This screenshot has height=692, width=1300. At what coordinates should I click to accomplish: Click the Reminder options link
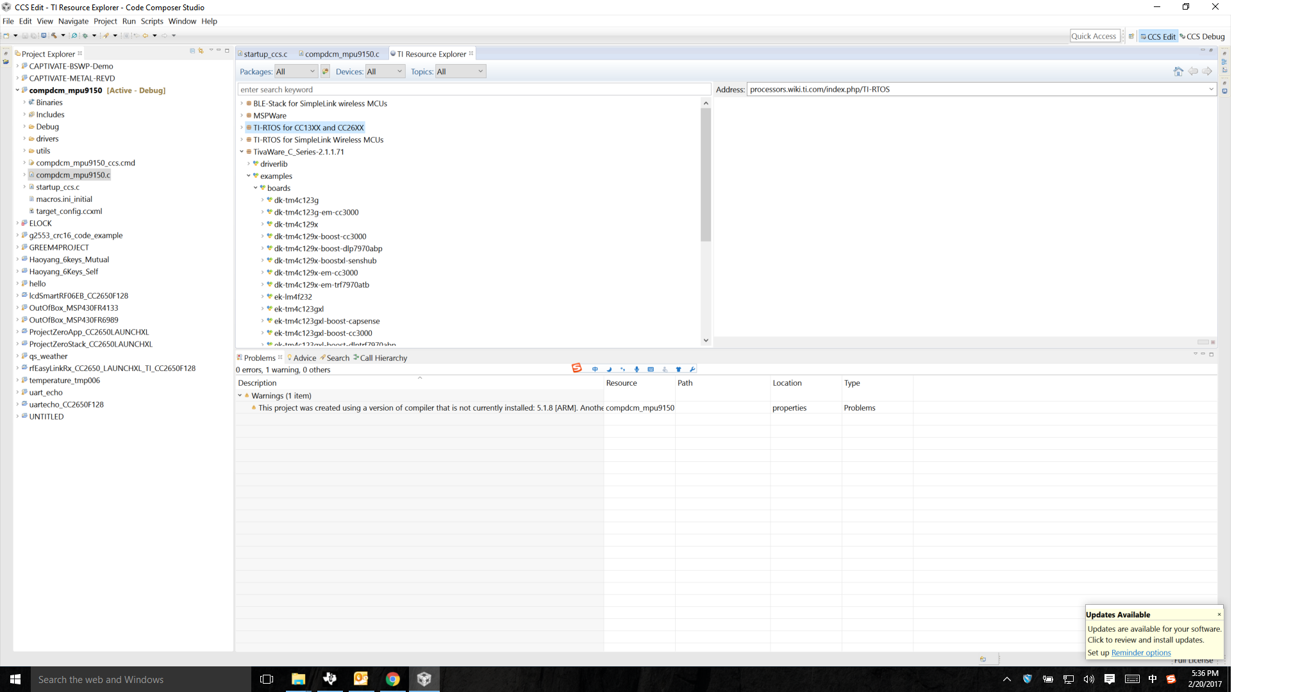(x=1140, y=652)
